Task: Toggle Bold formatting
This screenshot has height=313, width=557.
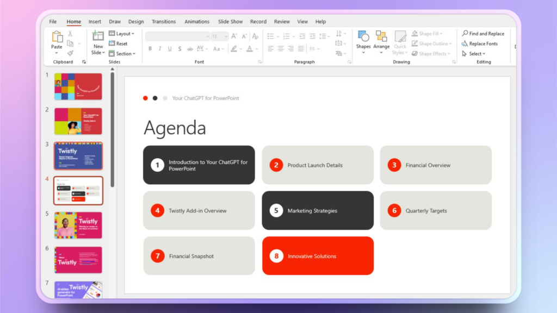Action: [x=150, y=48]
